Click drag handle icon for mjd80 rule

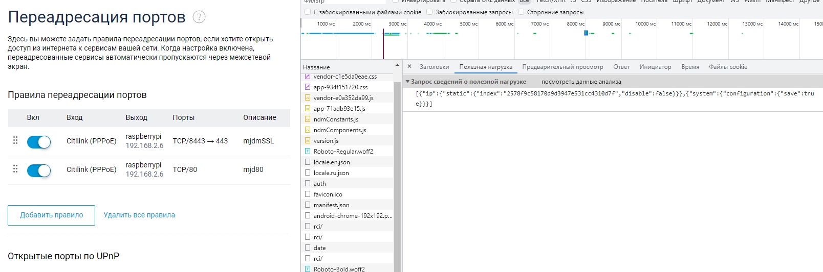tap(15, 169)
